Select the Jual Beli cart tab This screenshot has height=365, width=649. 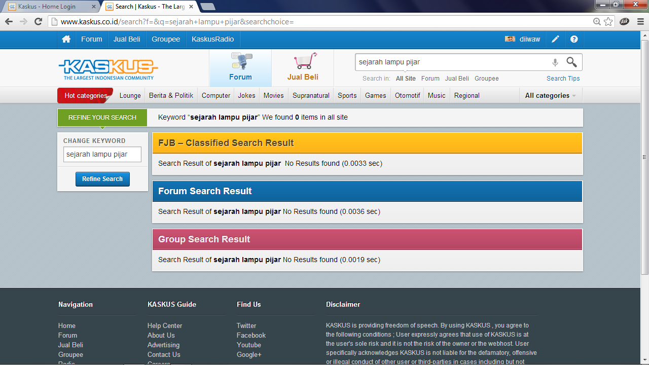[303, 68]
